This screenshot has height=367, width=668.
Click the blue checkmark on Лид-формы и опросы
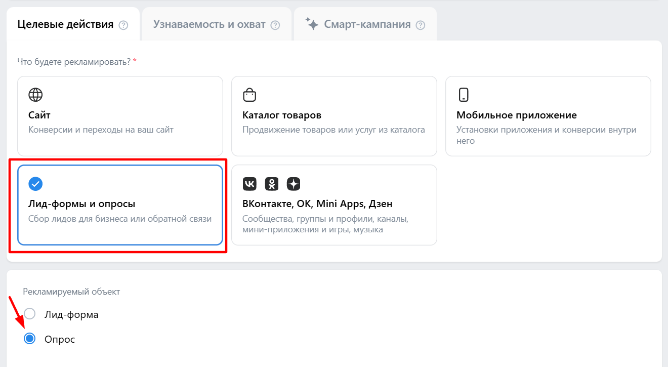[x=35, y=184]
